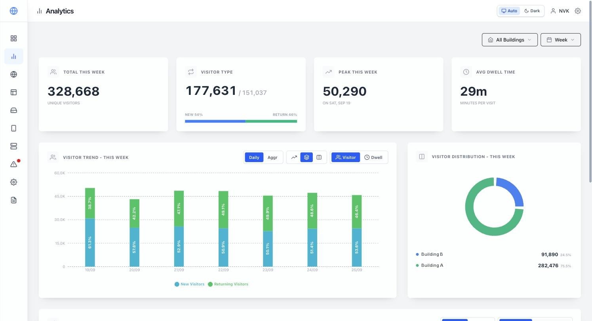Click the page vertical scrollbar
592x321 pixels.
click(x=590, y=91)
